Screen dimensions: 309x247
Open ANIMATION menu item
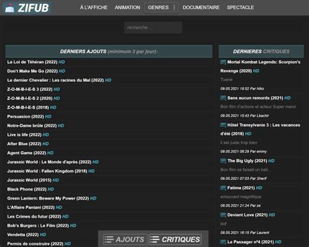click(x=127, y=8)
